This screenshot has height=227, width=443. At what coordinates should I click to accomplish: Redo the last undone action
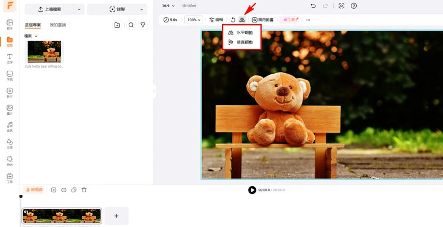[x=325, y=6]
